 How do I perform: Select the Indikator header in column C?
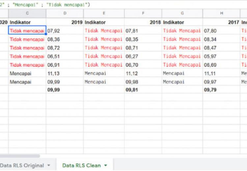click(27, 22)
